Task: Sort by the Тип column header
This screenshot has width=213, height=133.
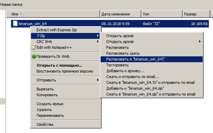Action: 162,14
